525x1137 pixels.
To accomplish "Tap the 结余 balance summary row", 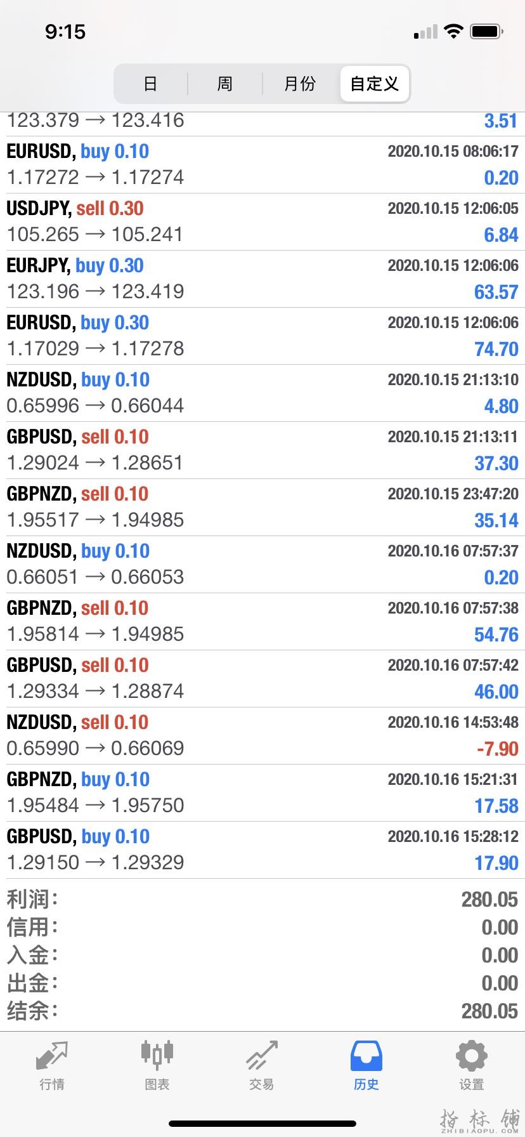I will 262,1011.
